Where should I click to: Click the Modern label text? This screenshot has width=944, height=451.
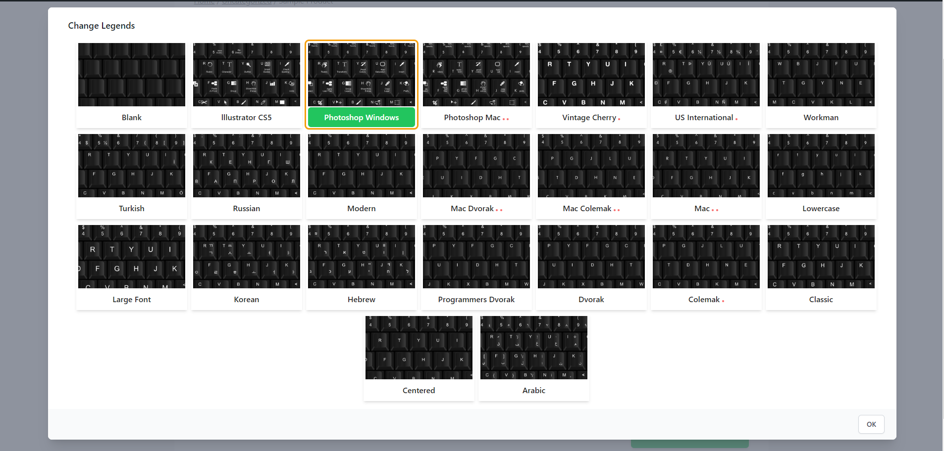(362, 209)
